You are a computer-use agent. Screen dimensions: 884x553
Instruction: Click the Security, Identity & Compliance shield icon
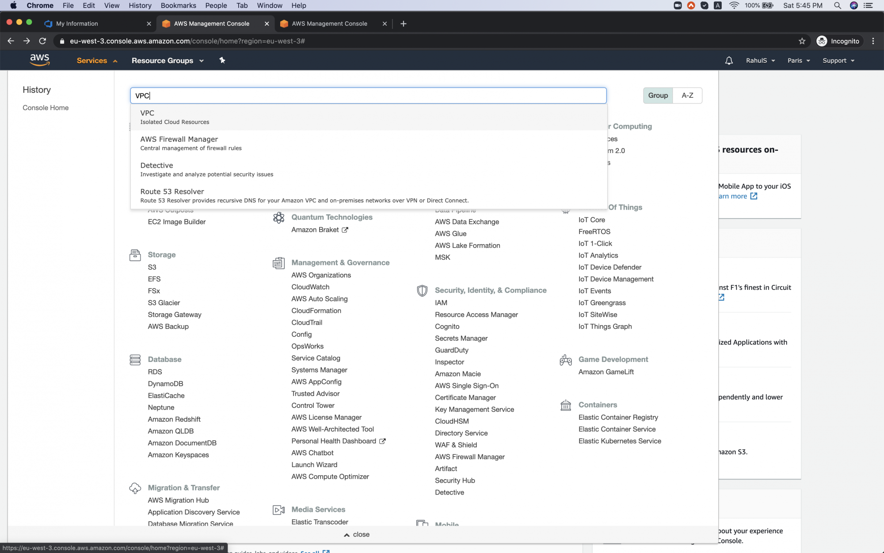(x=422, y=291)
